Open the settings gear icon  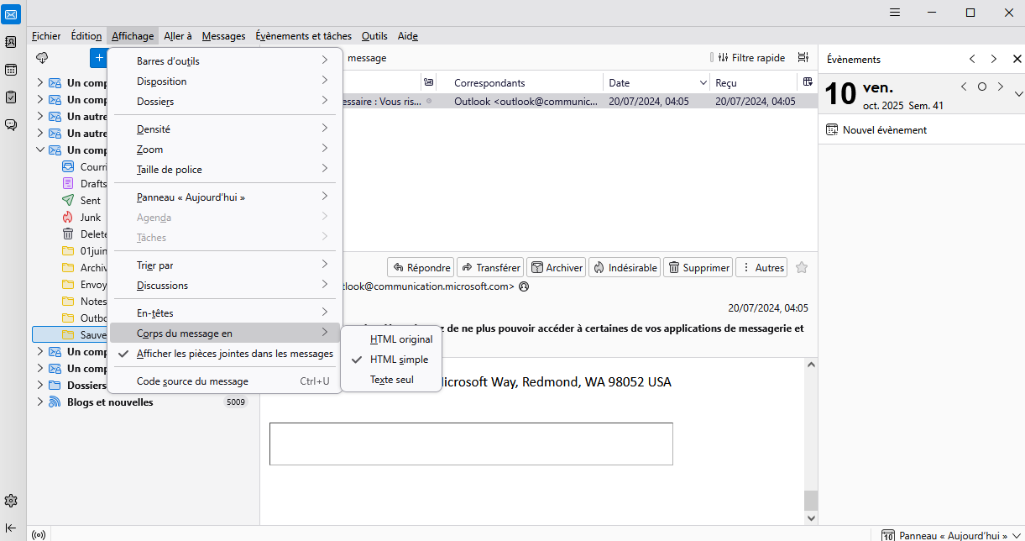(x=12, y=501)
